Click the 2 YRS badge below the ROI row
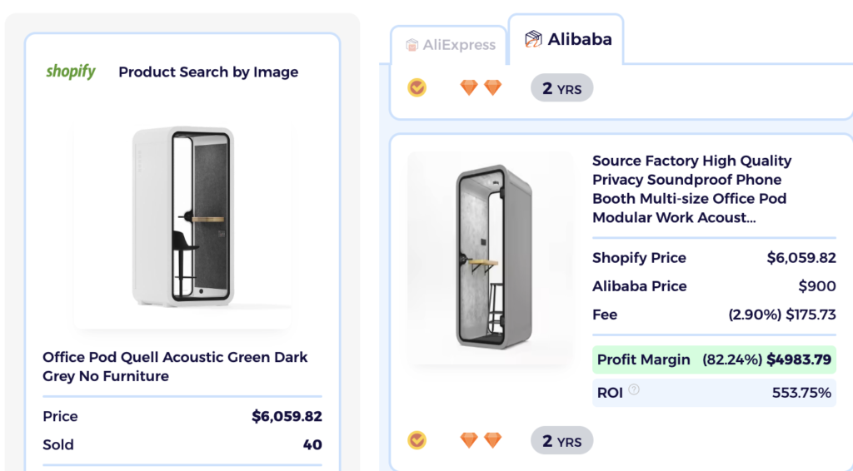Viewport: 853px width, 471px height. point(561,440)
